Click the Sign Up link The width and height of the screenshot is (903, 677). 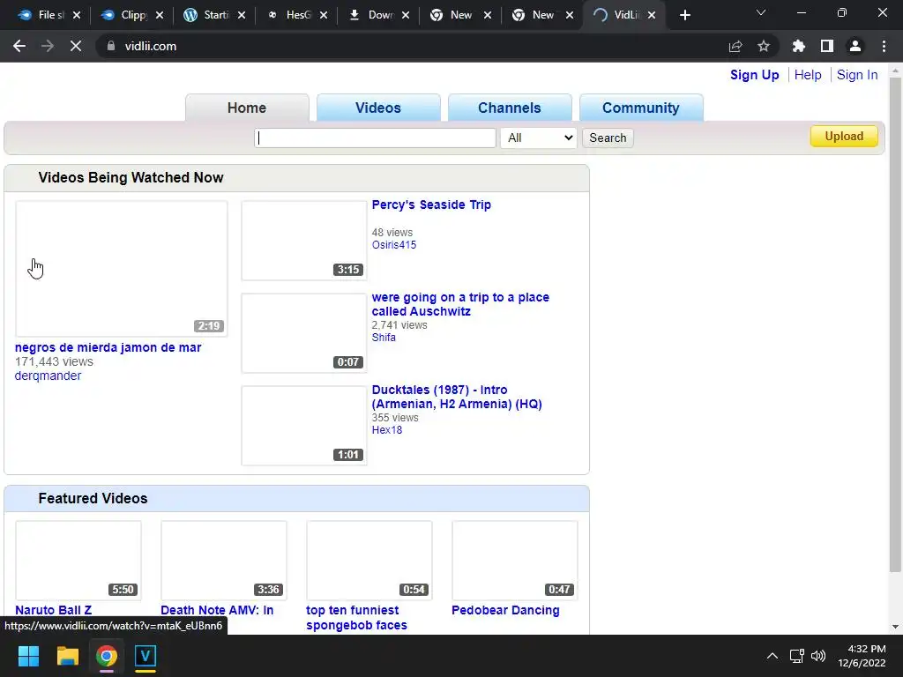coord(755,75)
